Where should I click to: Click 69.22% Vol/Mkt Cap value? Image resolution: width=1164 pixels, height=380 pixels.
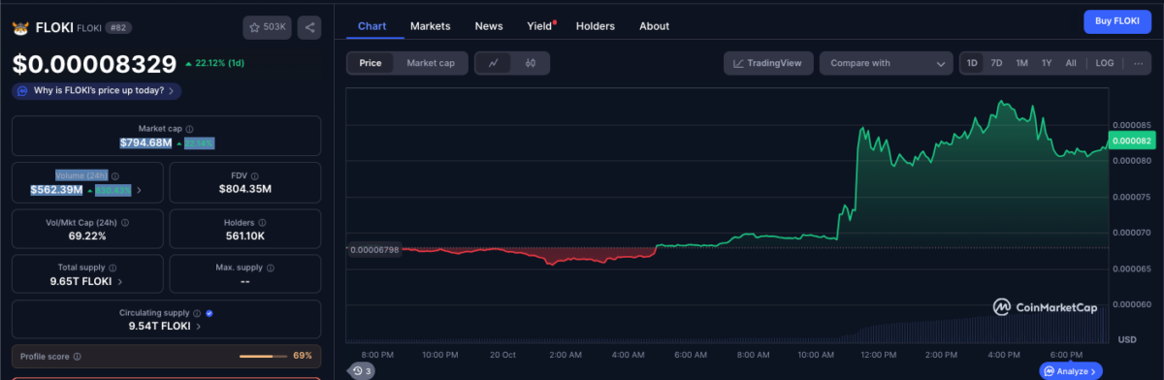coord(87,236)
